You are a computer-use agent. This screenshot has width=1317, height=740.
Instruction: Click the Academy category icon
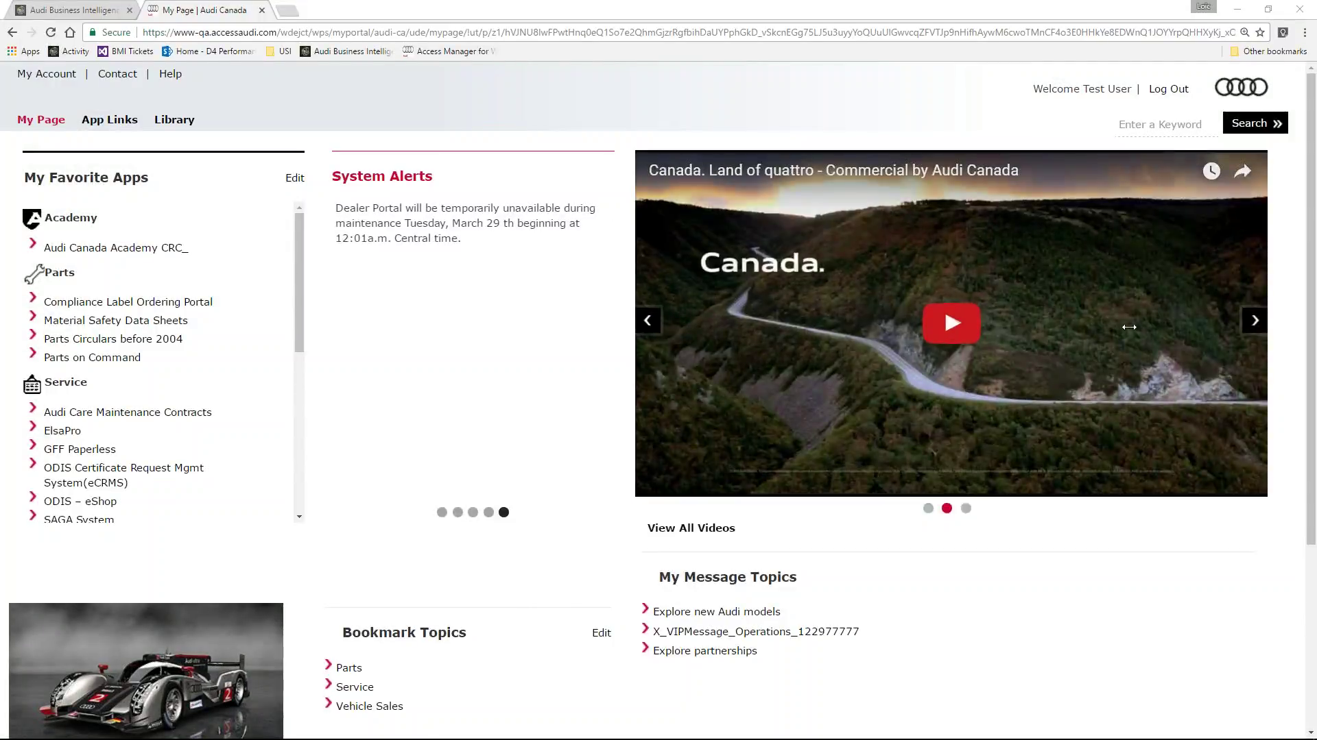click(x=32, y=219)
